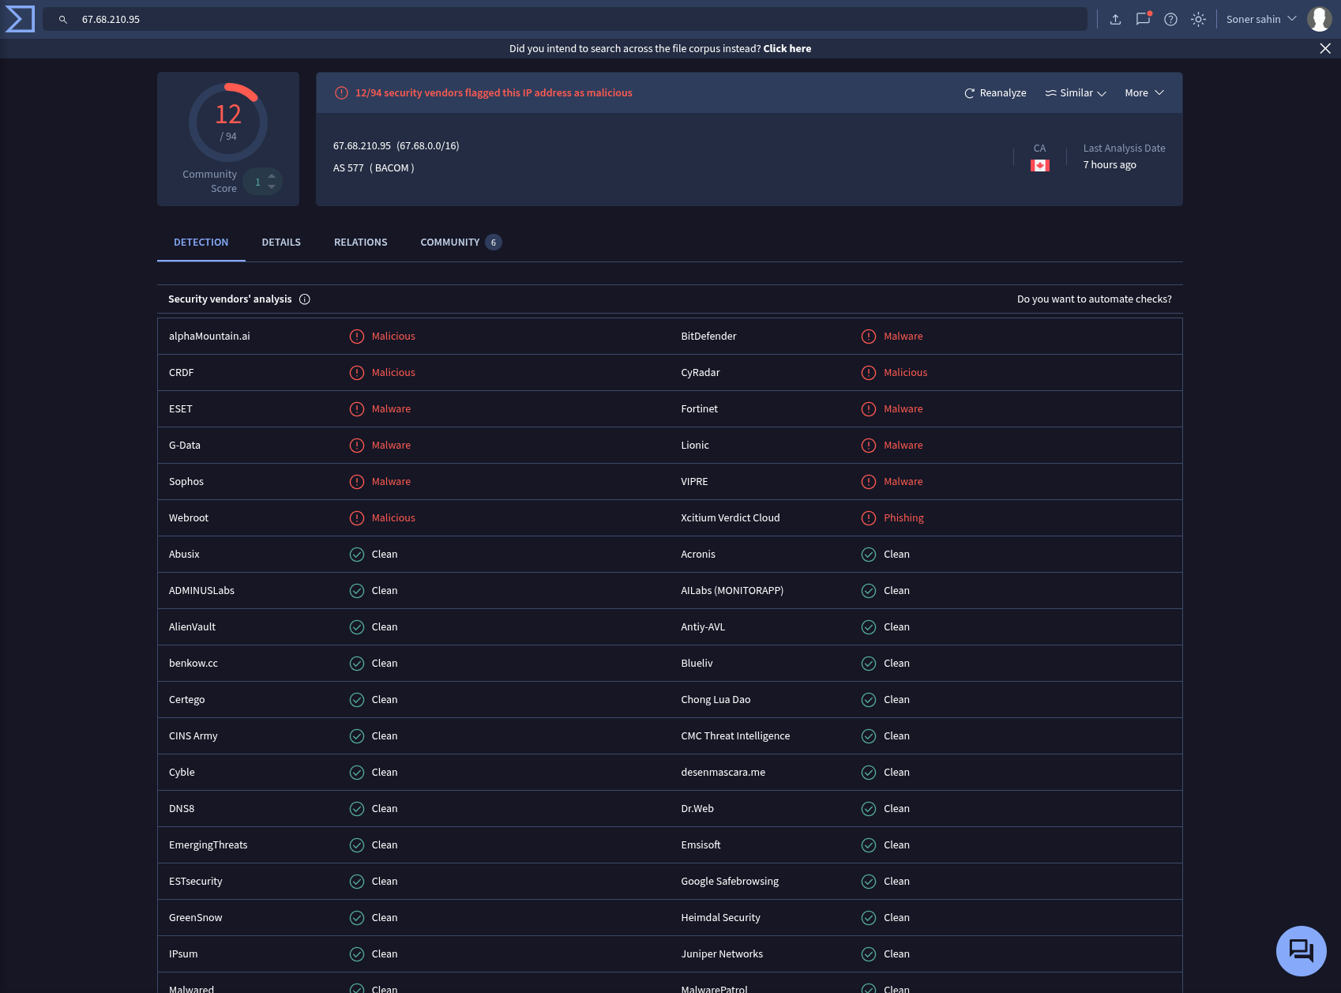The height and width of the screenshot is (993, 1341).
Task: Focus the search field containing 67.68.210.95
Action: coord(565,20)
